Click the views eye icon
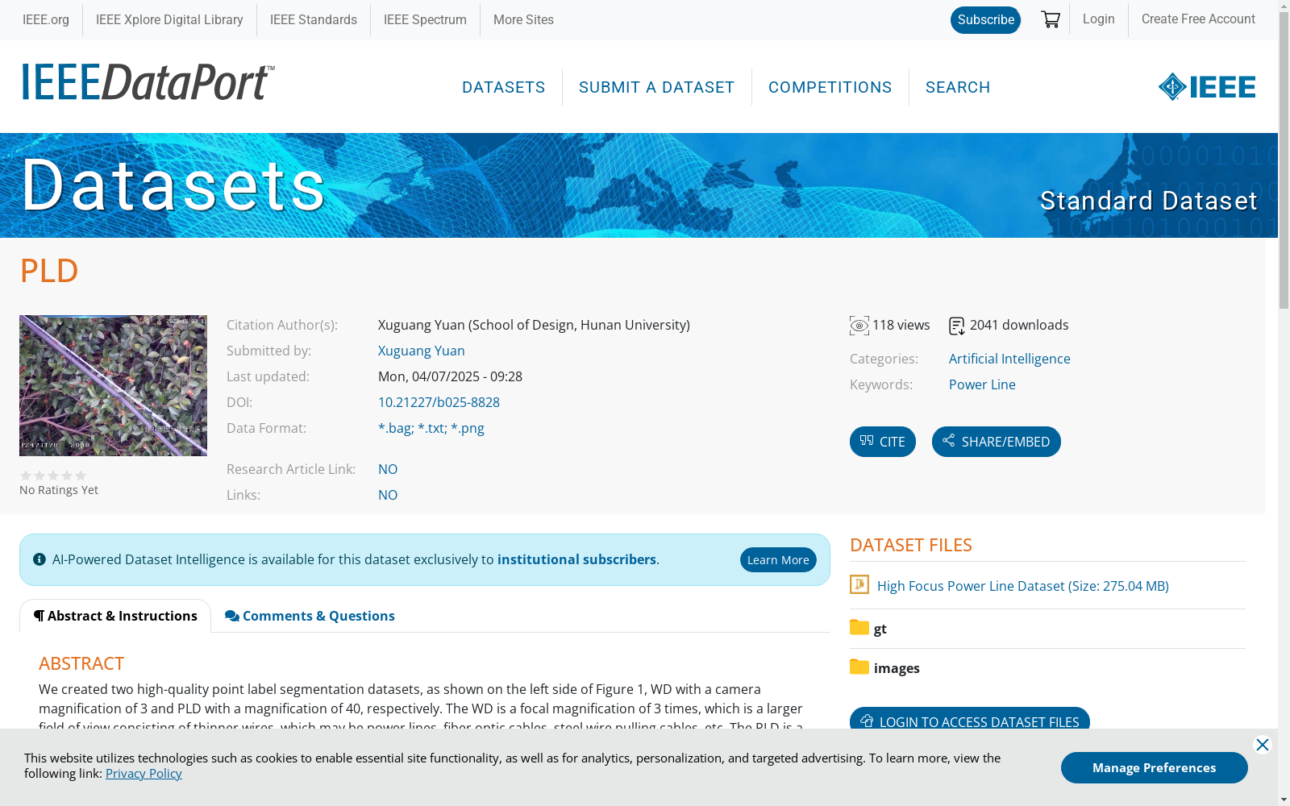The width and height of the screenshot is (1290, 806). (x=859, y=326)
